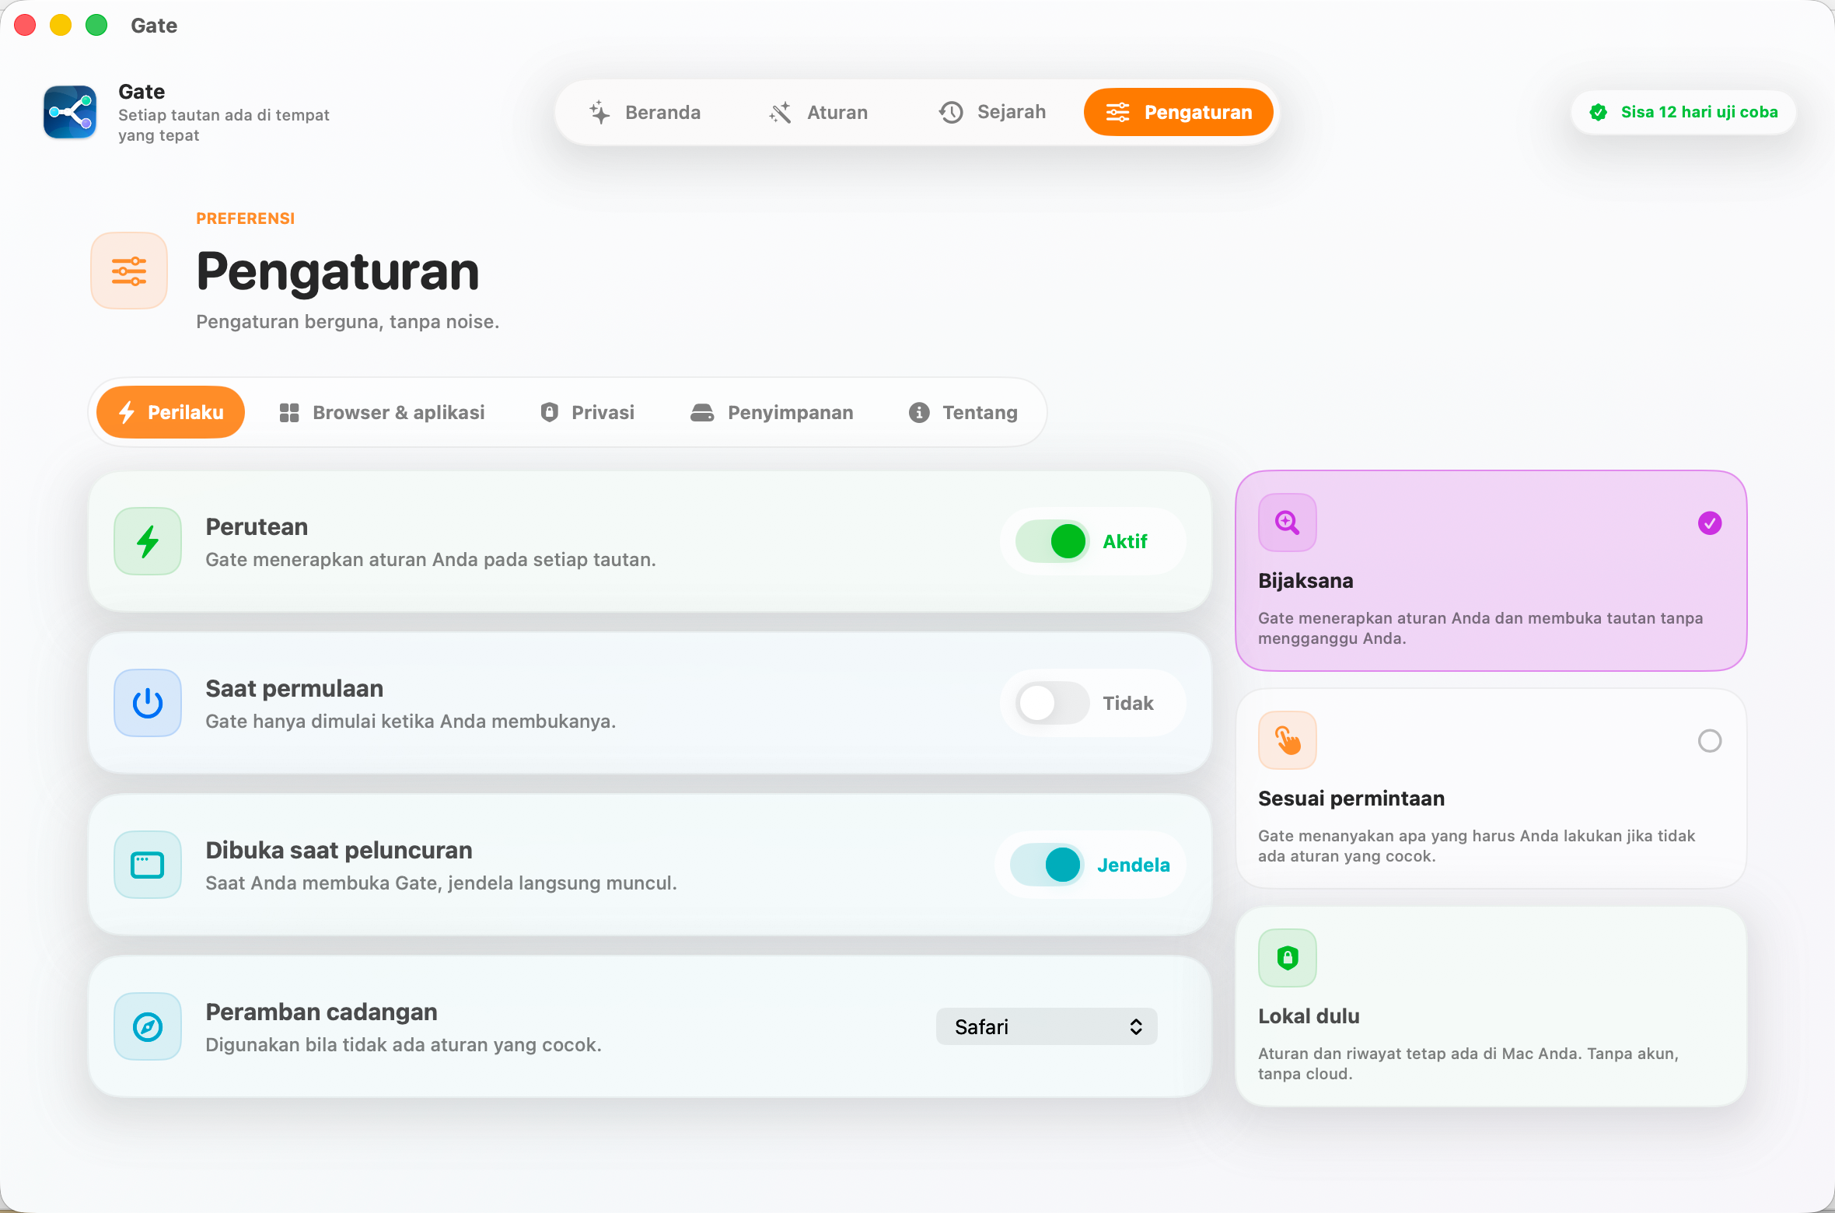Open the Sejarah tab
Viewport: 1835px width, 1213px height.
point(993,113)
